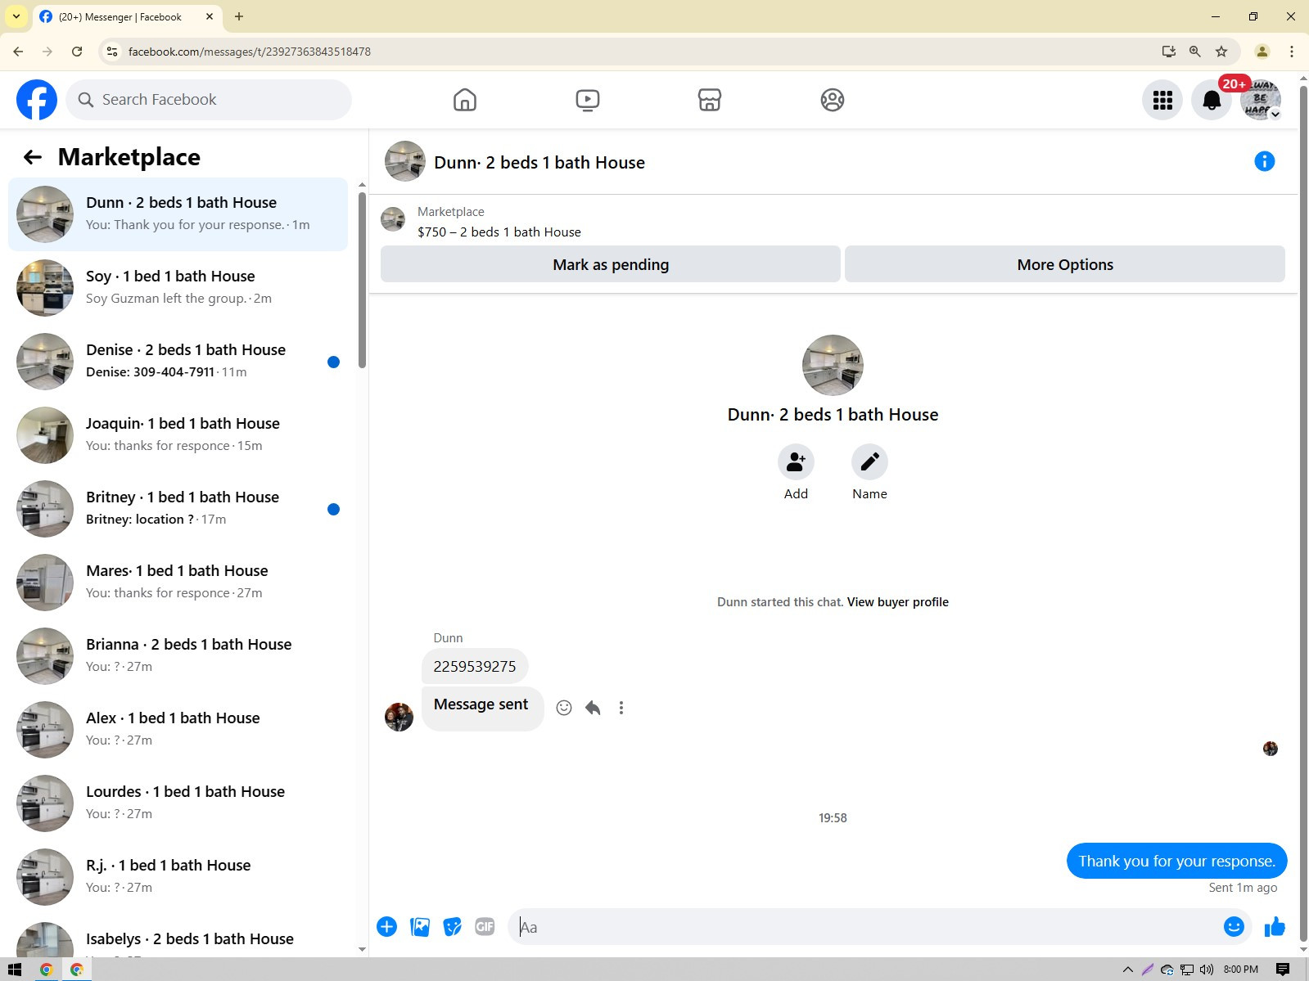Open the Facebook menu grid icon
Viewport: 1309px width, 981px height.
click(1162, 100)
